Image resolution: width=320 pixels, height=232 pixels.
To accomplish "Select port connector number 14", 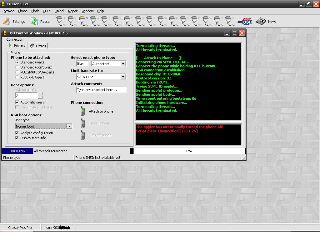I will [x=207, y=21].
